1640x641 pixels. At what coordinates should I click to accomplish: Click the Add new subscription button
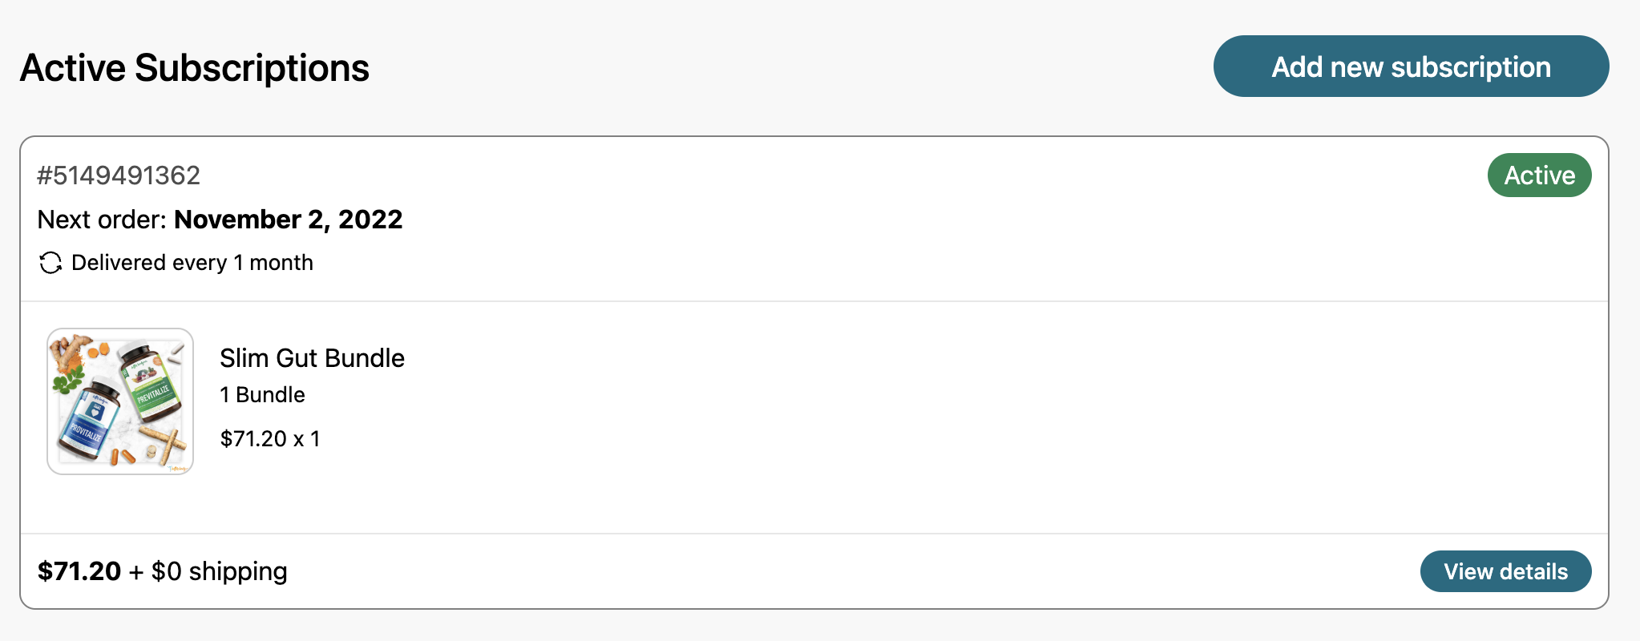[1411, 67]
